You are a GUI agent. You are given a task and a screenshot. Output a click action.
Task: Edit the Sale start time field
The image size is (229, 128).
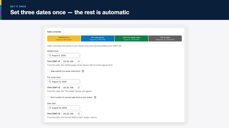point(72,113)
